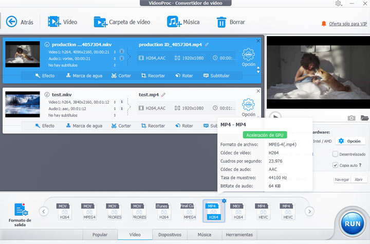Open Marca de agua for test.mkv

point(84,126)
